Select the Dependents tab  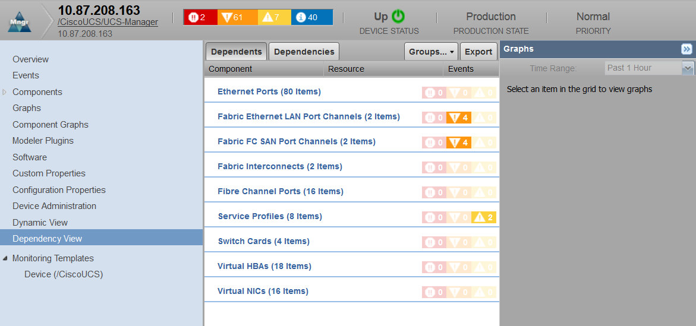pyautogui.click(x=236, y=52)
